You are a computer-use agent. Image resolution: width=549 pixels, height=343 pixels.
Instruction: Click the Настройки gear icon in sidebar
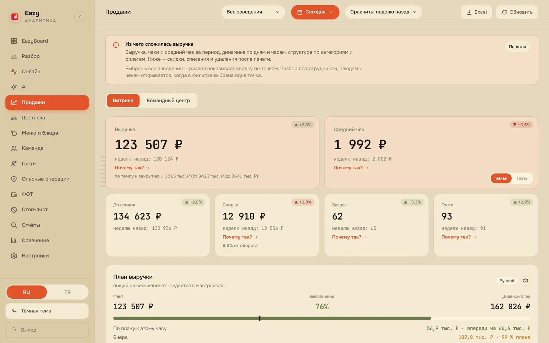pyautogui.click(x=14, y=256)
